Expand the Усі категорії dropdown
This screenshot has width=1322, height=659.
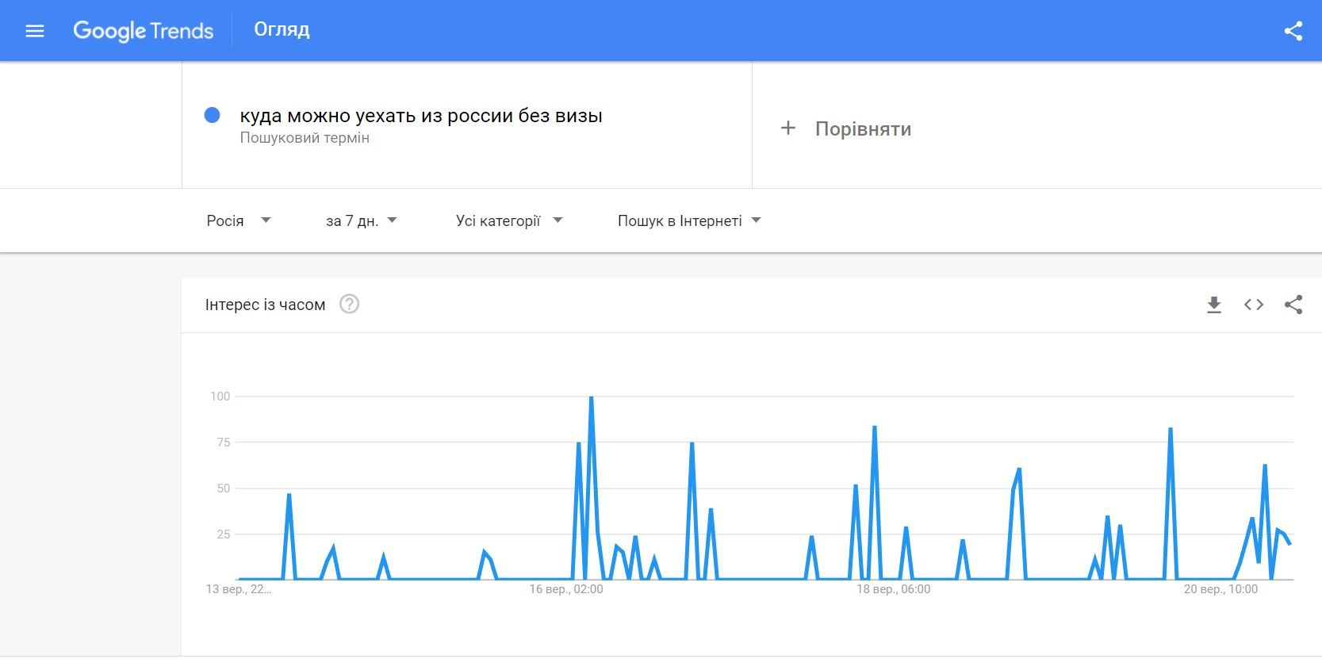coord(508,220)
